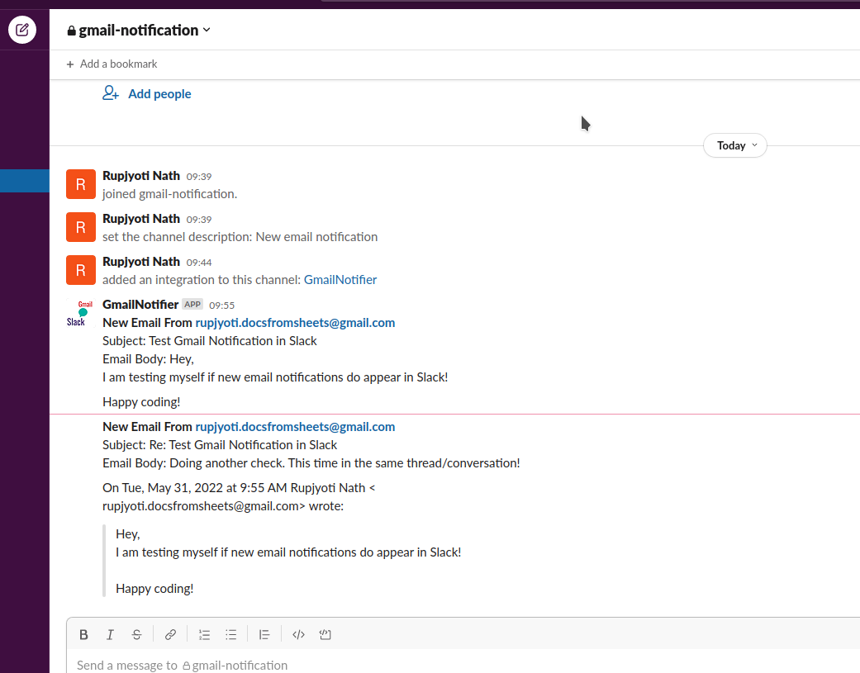This screenshot has height=673, width=860.
Task: Click Rupjyoti Nath's avatar on the joined message
Action: [x=81, y=184]
